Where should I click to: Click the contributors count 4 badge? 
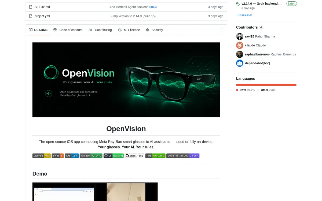point(261,27)
